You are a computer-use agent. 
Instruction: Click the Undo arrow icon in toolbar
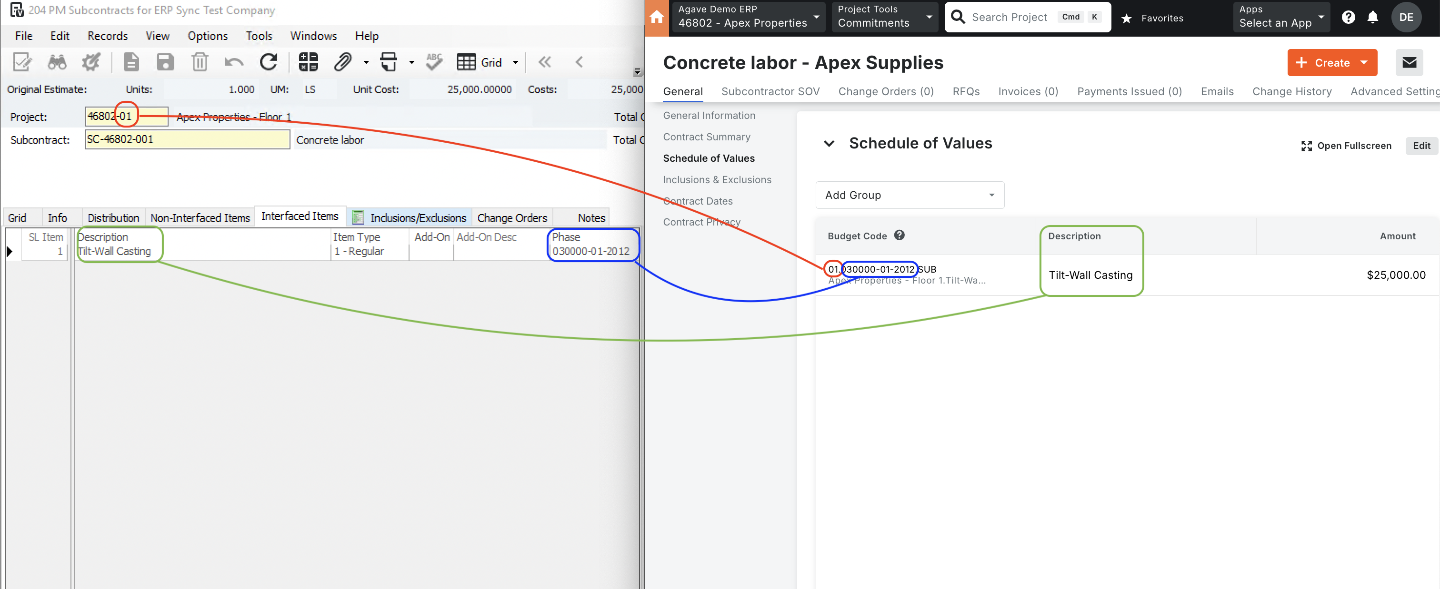click(x=233, y=63)
